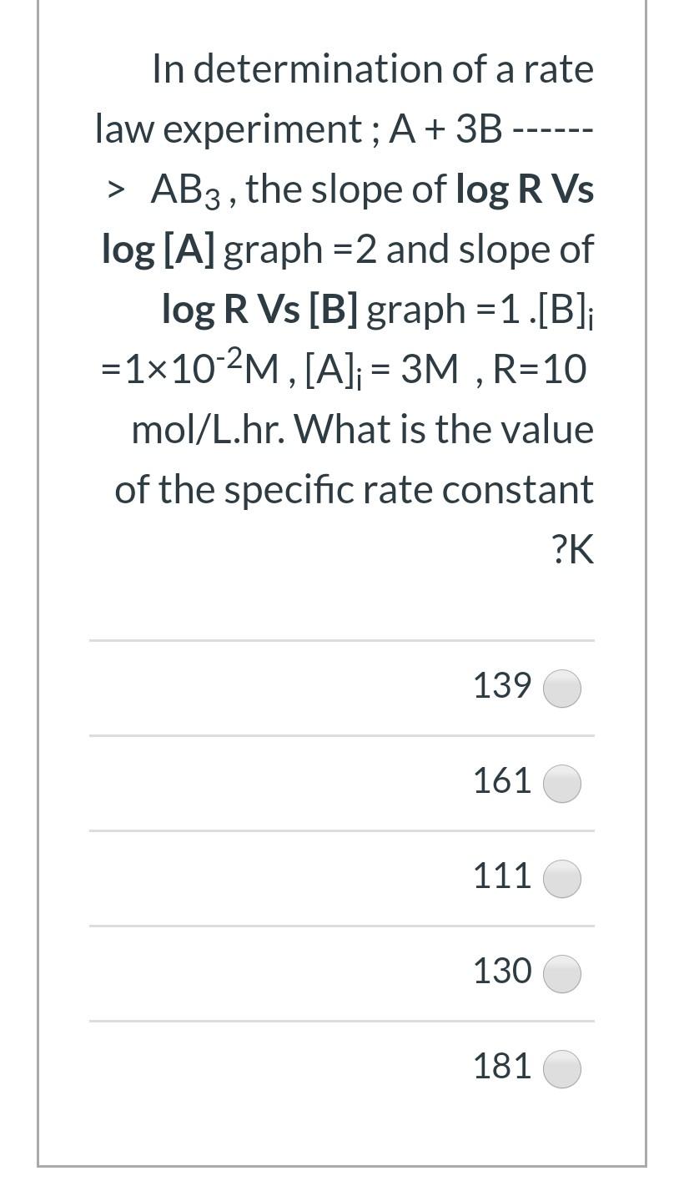The height and width of the screenshot is (1181, 684).
Task: Click the answer label text 111
Action: pyautogui.click(x=502, y=876)
